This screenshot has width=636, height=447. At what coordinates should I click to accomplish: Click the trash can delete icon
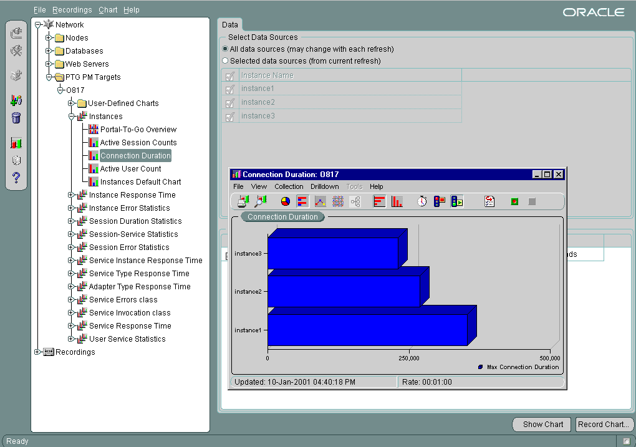click(16, 118)
